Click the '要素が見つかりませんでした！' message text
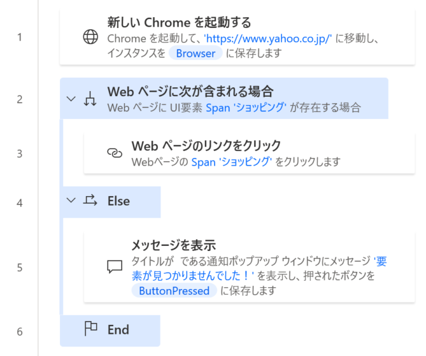Viewport: 426px width, 356px height. coord(259,269)
